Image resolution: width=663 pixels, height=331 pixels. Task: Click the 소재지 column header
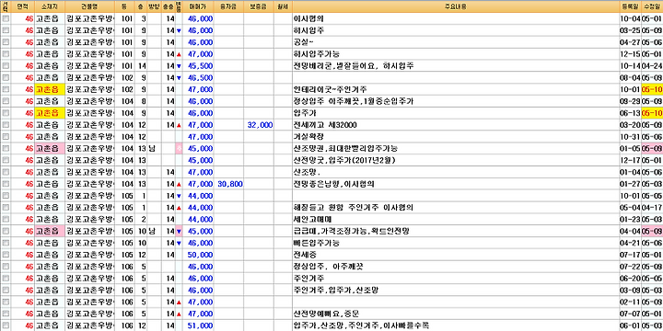pyautogui.click(x=49, y=6)
